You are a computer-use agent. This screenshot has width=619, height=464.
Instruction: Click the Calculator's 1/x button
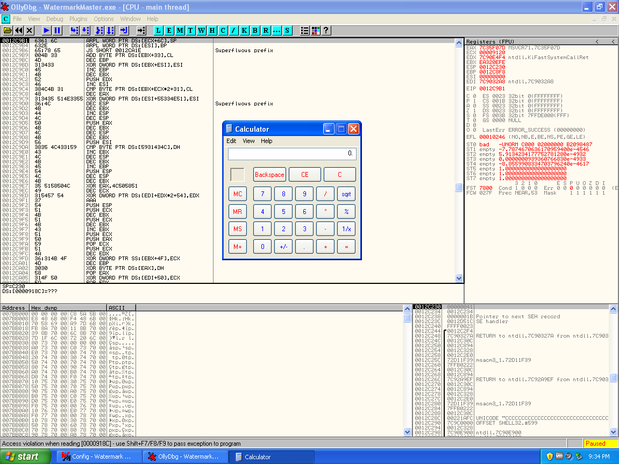click(x=346, y=229)
